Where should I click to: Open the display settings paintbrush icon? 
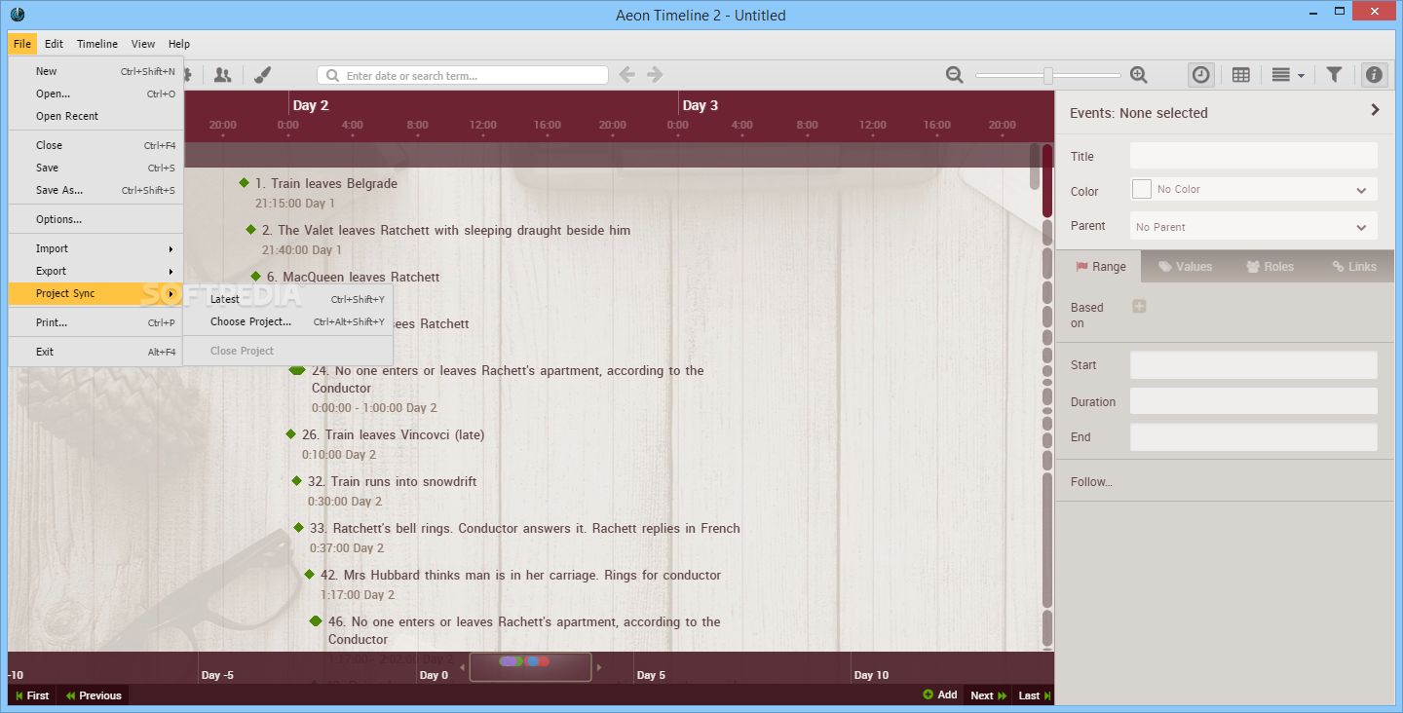262,75
